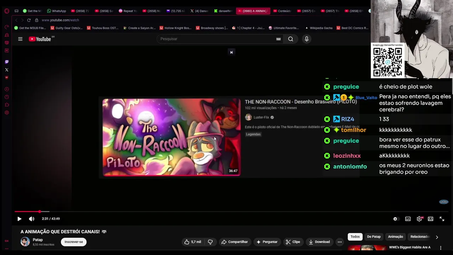Open the X icon in Opera sidebar
This screenshot has width=453, height=255.
tap(6, 70)
